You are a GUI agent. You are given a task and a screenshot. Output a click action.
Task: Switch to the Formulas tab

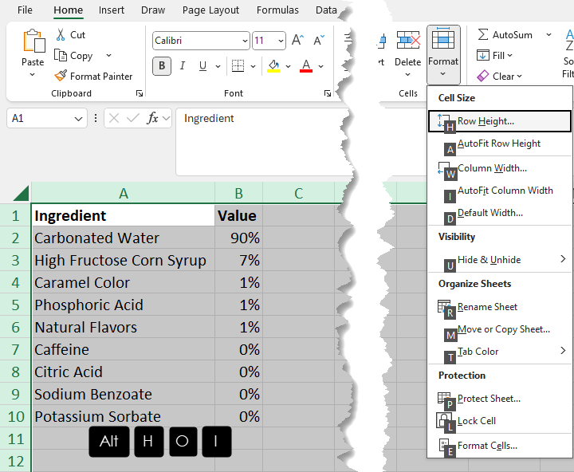(x=277, y=10)
